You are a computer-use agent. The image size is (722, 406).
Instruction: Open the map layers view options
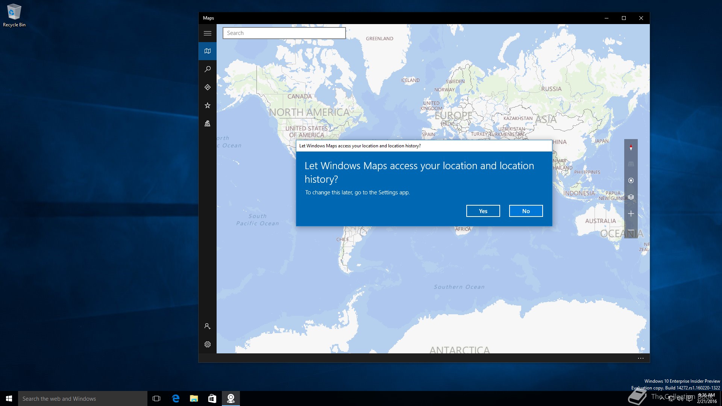point(631,197)
